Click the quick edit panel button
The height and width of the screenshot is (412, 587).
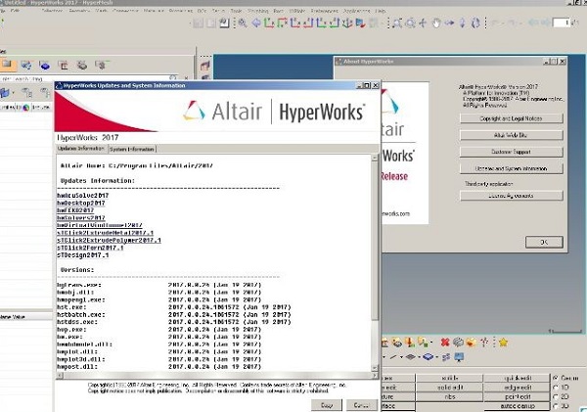(517, 378)
